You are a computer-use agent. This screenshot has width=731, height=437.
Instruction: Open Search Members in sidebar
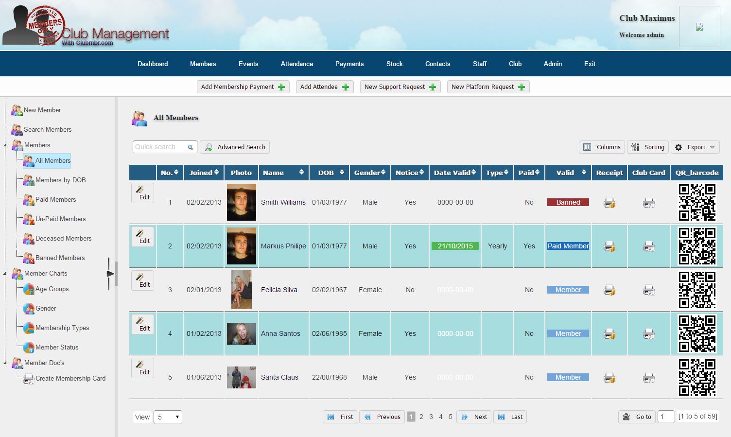42,130
